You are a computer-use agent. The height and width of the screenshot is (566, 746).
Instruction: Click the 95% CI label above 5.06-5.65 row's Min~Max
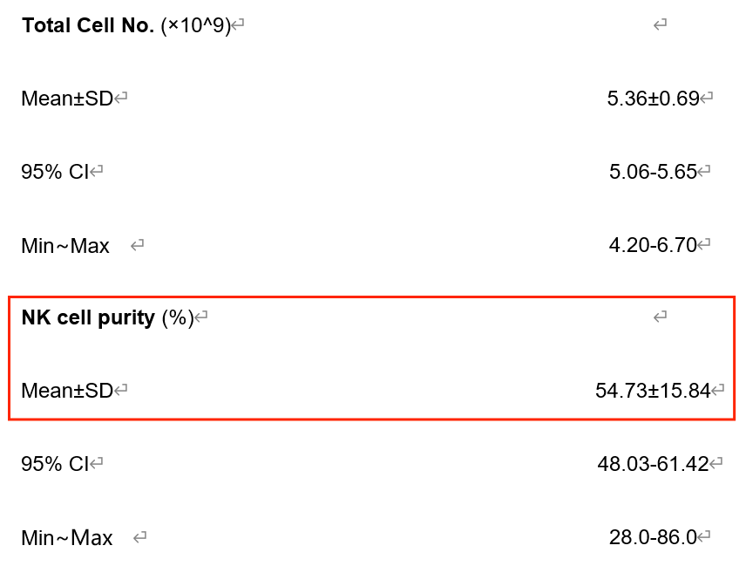(55, 172)
